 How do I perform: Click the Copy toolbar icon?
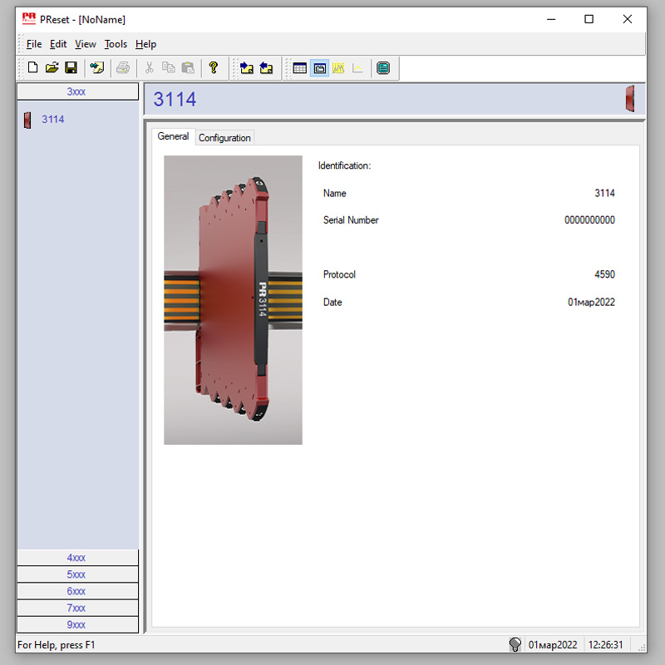click(169, 68)
